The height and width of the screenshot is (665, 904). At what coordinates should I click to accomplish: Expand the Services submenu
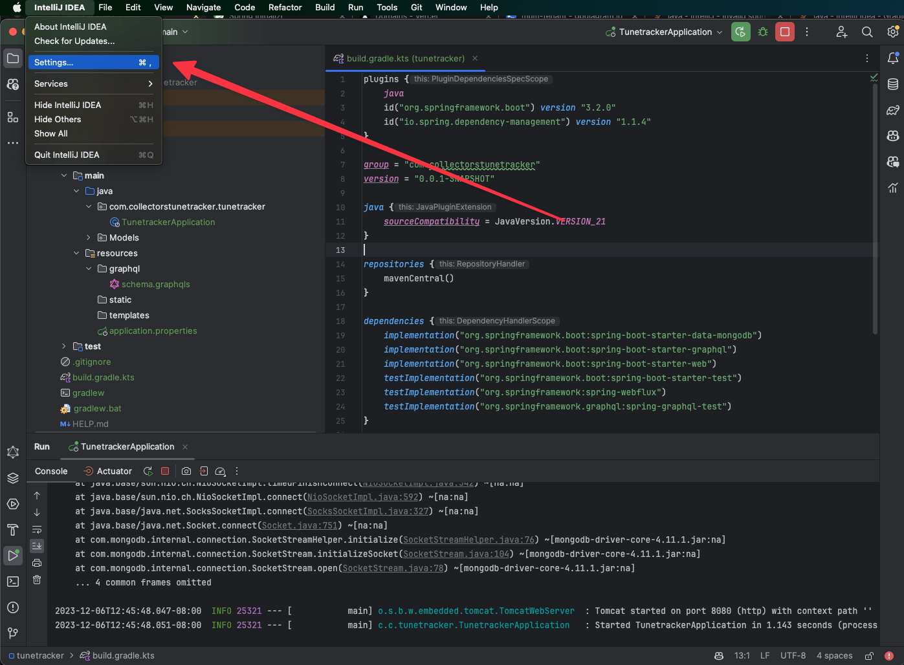click(x=93, y=83)
